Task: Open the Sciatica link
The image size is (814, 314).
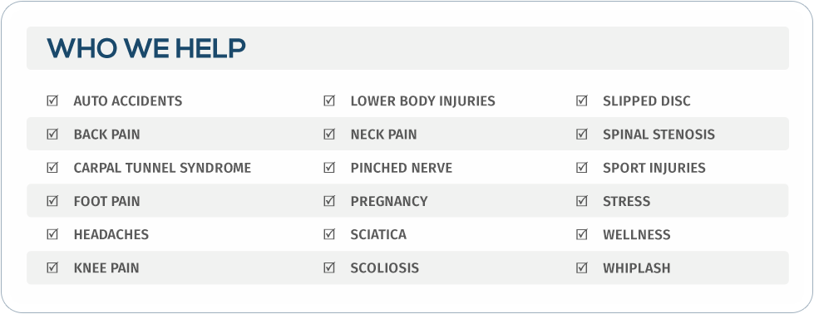Action: pyautogui.click(x=378, y=234)
